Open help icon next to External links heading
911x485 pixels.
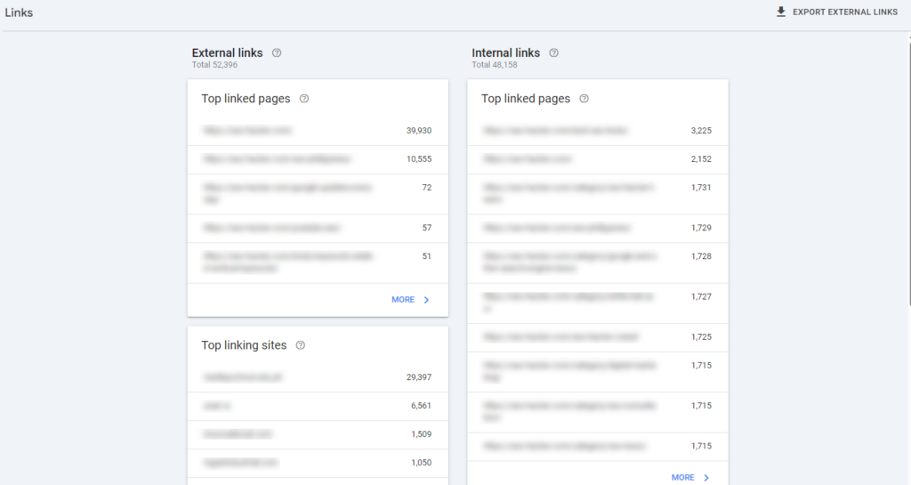tap(277, 53)
